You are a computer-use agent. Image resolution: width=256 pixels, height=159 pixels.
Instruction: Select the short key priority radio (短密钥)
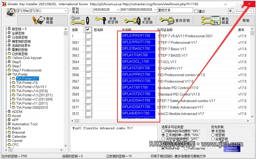213,135
